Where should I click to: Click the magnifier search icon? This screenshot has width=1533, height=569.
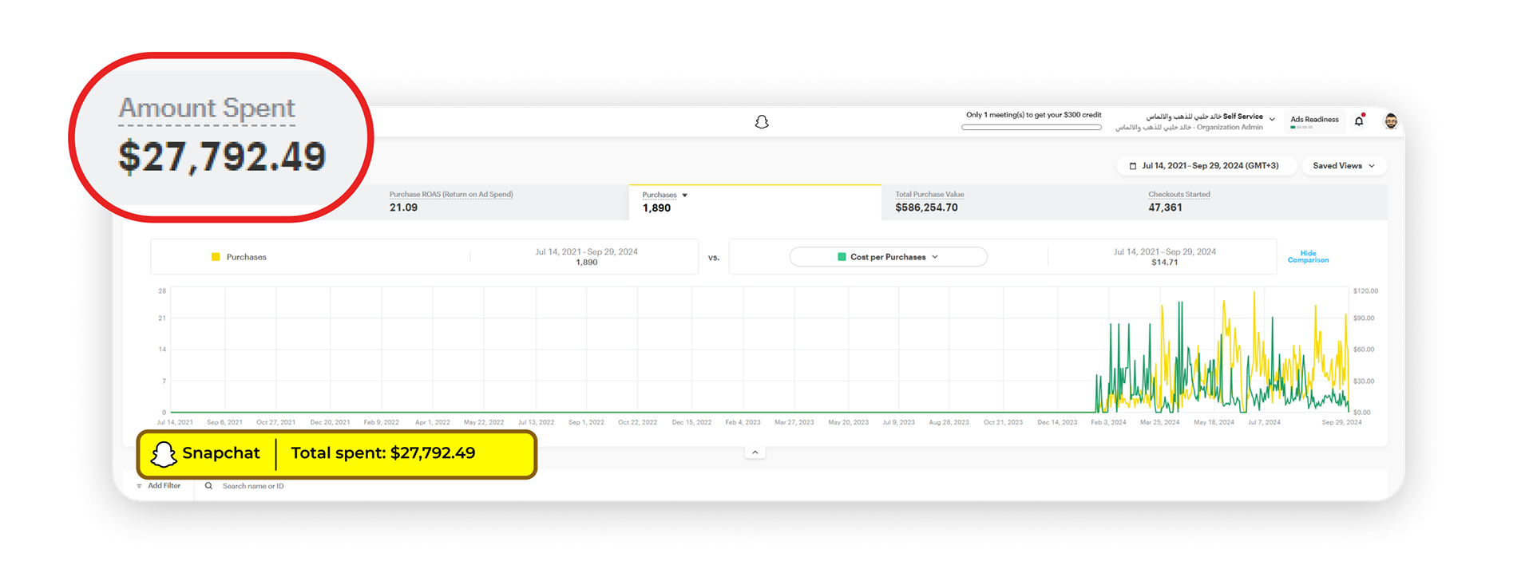click(208, 486)
